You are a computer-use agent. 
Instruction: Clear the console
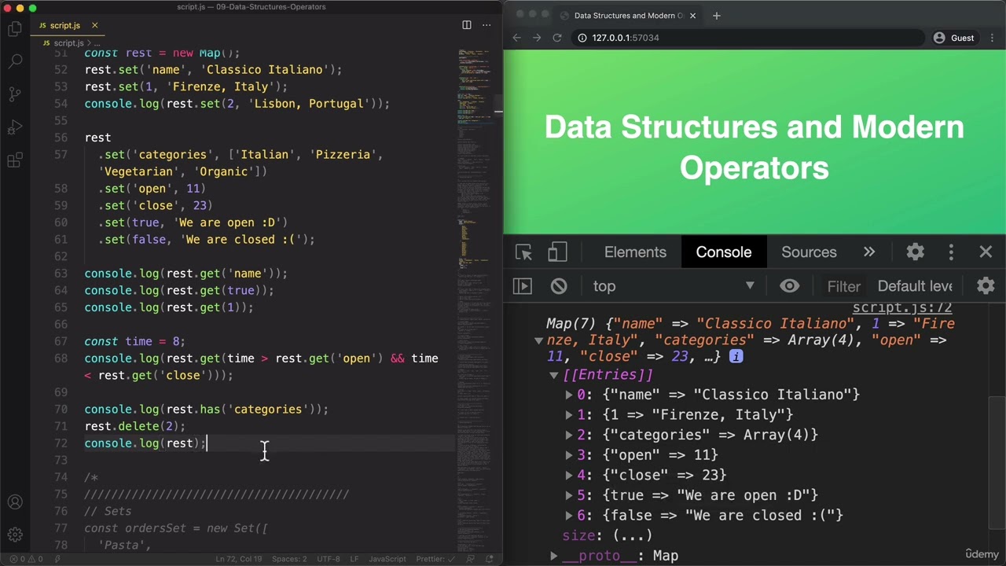tap(559, 286)
